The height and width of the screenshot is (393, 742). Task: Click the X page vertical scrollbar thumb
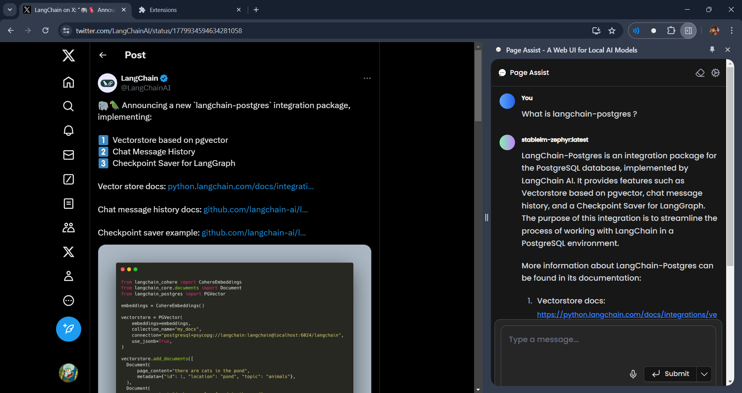click(478, 86)
